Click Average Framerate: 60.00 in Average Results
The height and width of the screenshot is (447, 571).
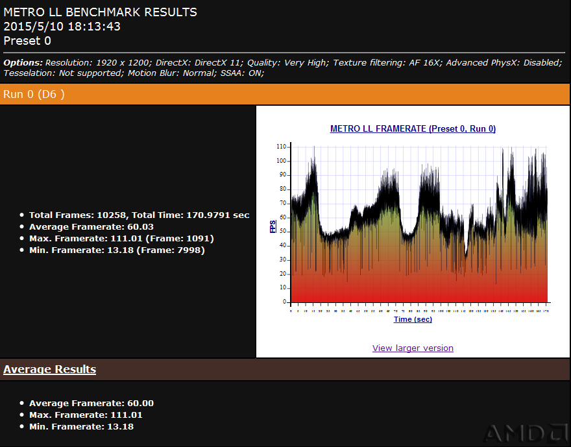tap(91, 404)
